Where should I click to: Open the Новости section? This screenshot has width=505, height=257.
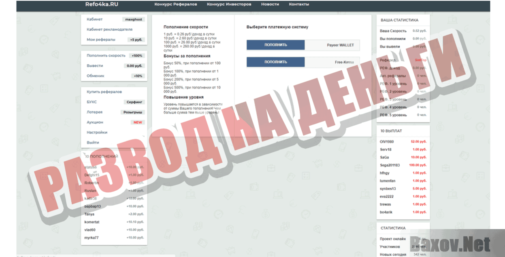(270, 4)
